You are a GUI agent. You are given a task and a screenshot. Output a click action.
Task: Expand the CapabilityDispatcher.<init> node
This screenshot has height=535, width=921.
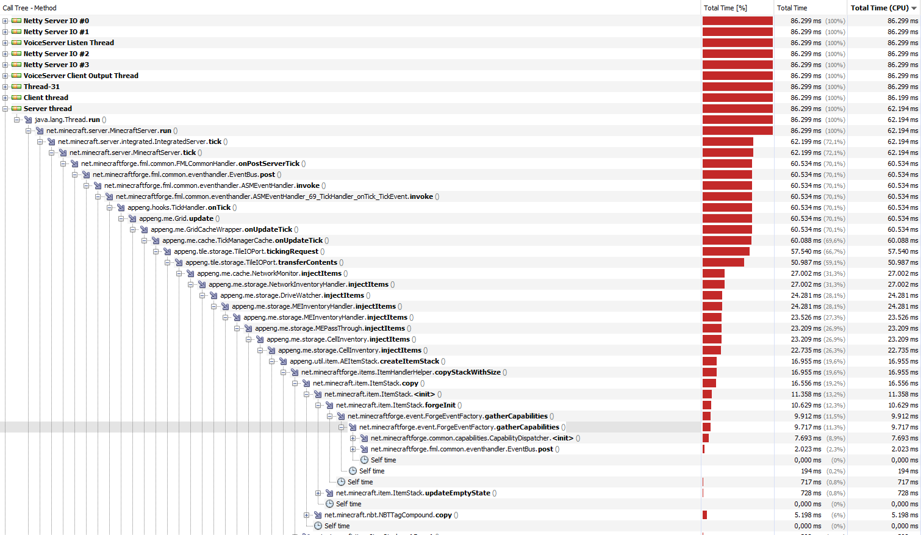point(353,438)
